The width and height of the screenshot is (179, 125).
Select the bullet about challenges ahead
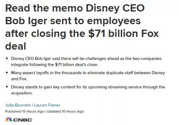pyautogui.click(x=86, y=62)
